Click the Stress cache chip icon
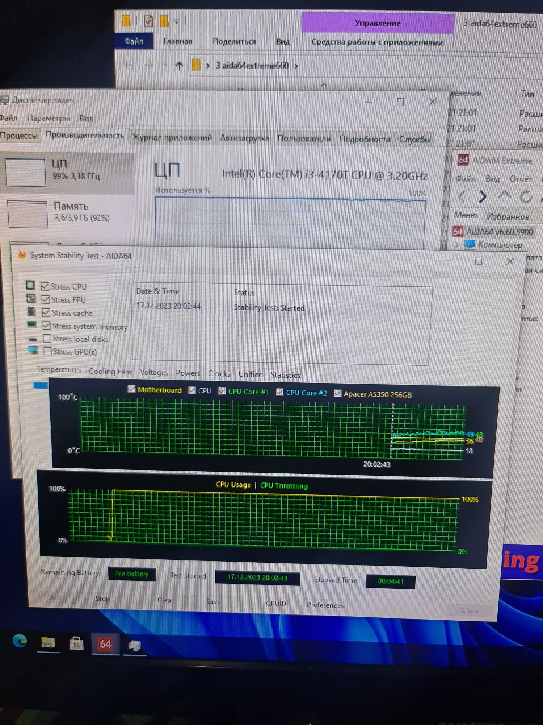Screen dimensions: 543x725 [x=32, y=311]
